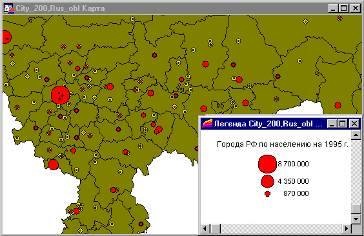364x236 pixels.
Task: Click the '4 350 000' legend value
Action: click(x=293, y=181)
